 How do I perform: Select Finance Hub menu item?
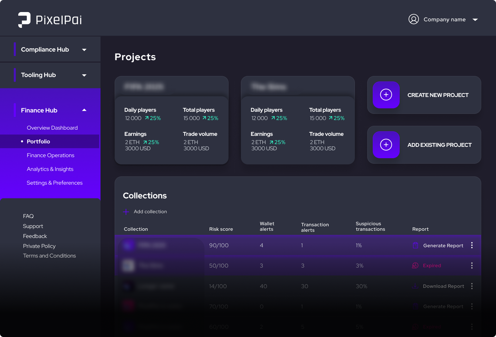point(39,110)
